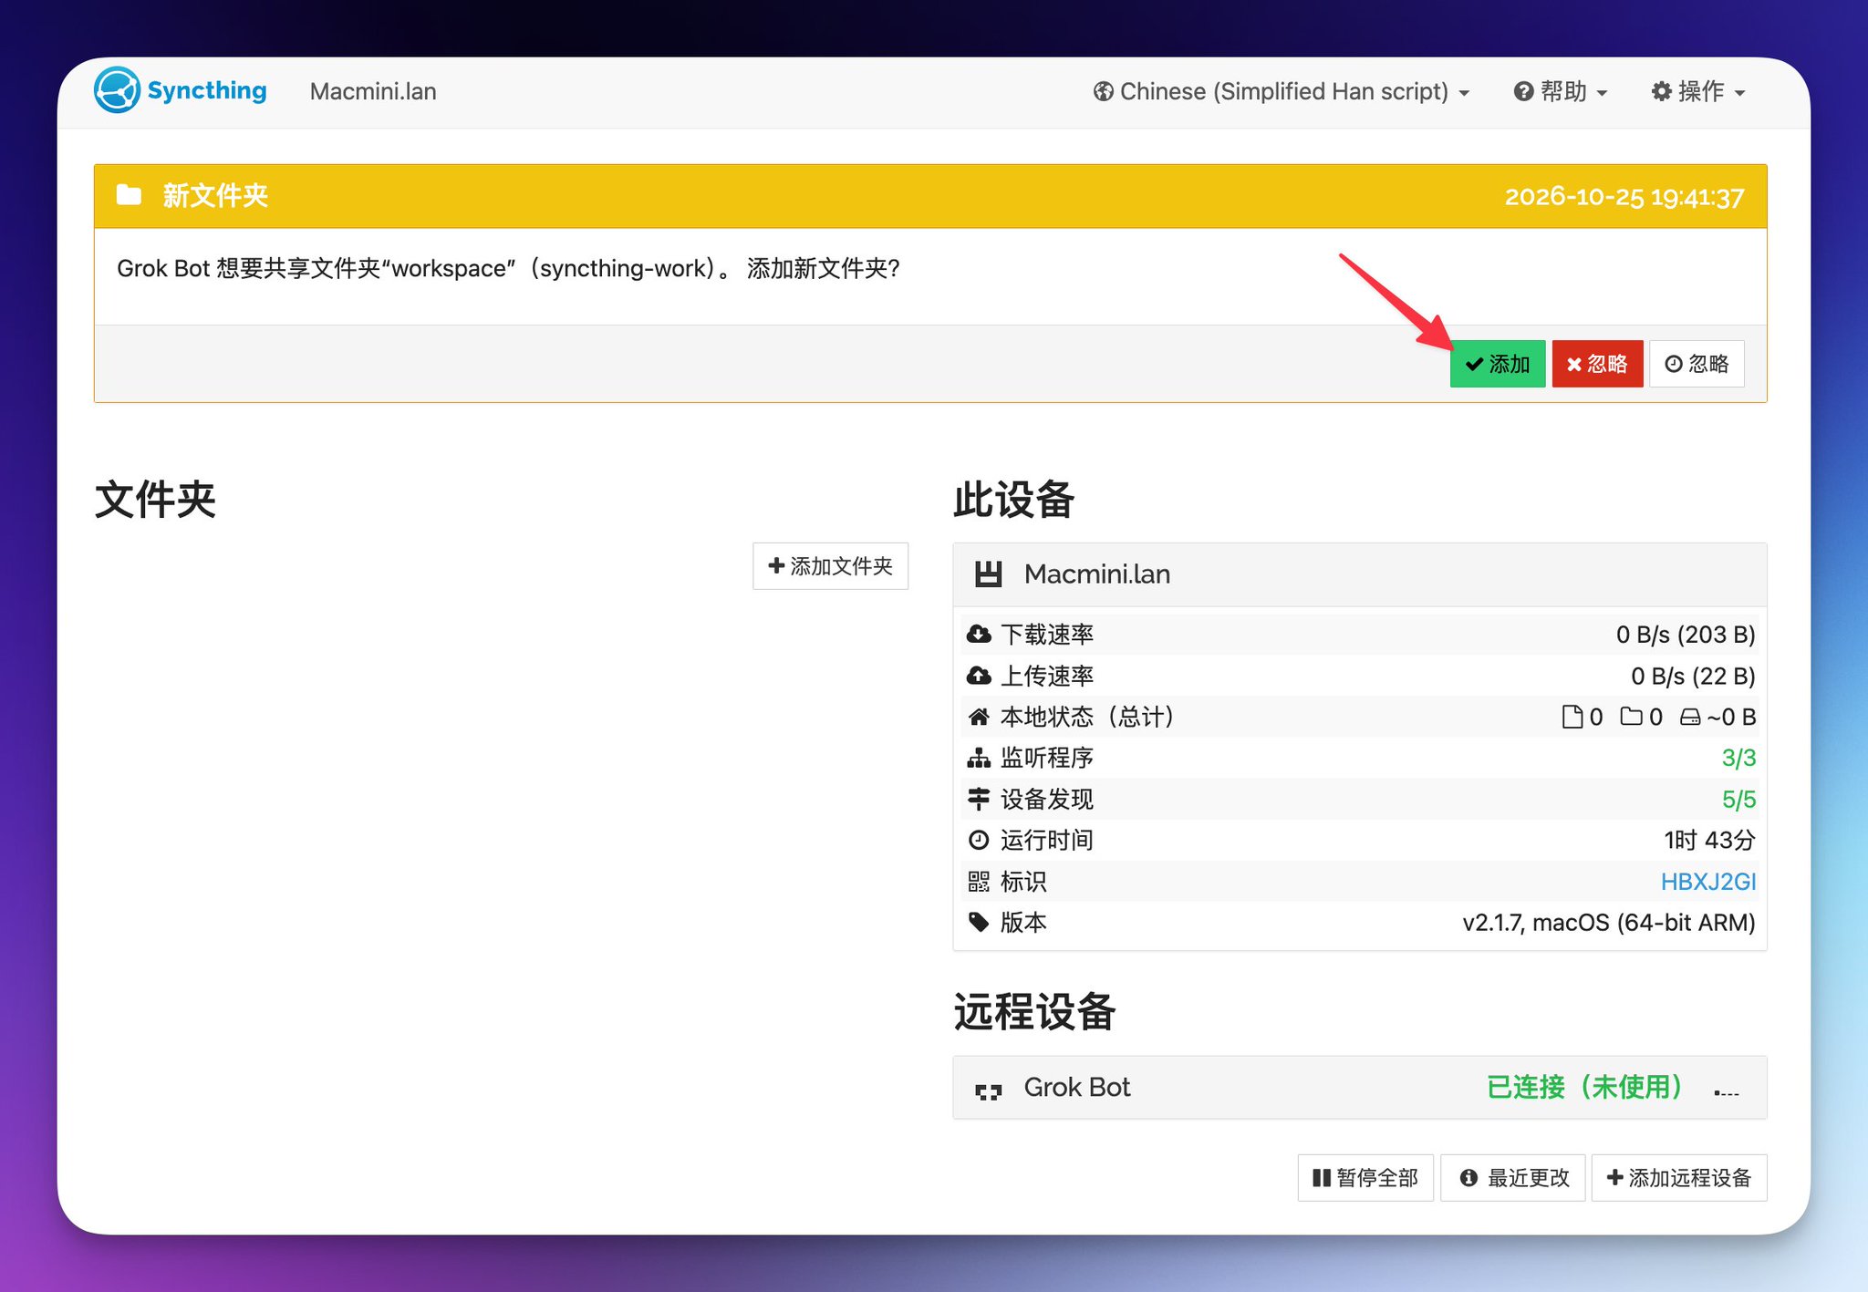Image resolution: width=1868 pixels, height=1292 pixels.
Task: Click the 1时 43分 uptime value
Action: 1709,840
